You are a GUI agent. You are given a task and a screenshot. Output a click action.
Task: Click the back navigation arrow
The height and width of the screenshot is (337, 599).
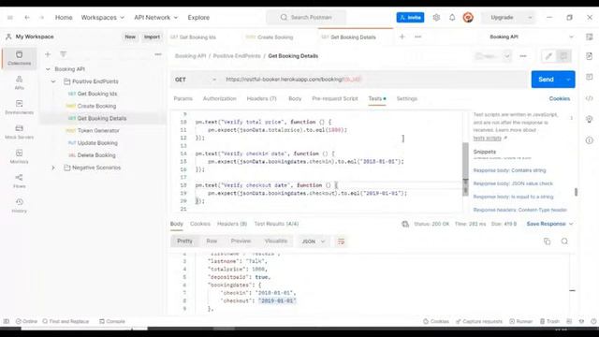(27, 17)
